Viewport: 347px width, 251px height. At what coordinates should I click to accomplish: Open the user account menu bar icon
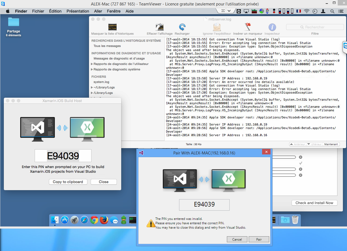[323, 11]
